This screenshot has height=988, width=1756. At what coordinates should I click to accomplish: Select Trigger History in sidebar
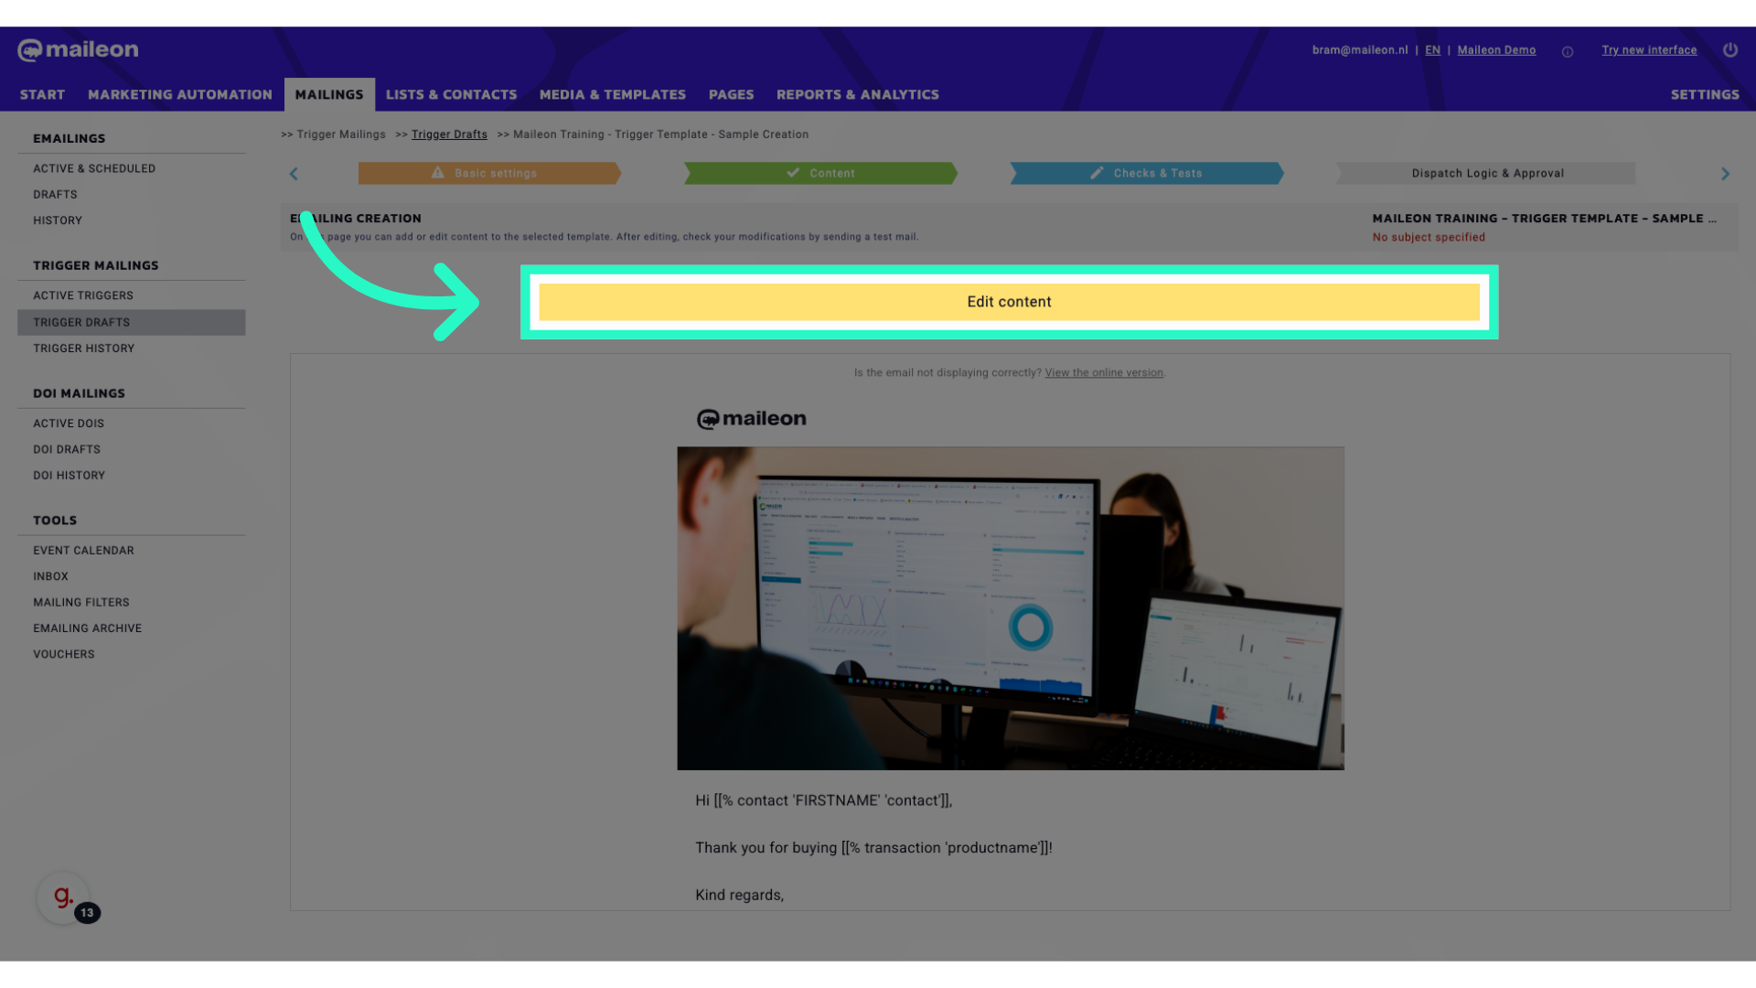pos(84,349)
